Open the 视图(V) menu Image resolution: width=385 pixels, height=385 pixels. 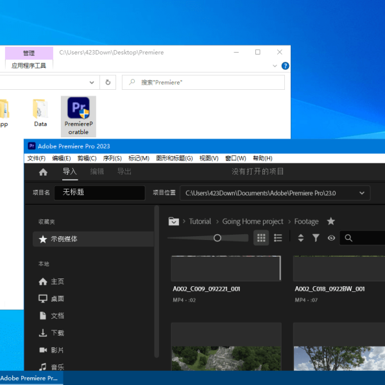[209, 158]
